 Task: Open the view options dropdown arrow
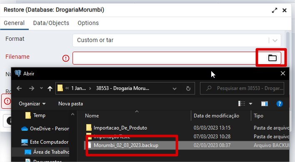click(x=250, y=104)
